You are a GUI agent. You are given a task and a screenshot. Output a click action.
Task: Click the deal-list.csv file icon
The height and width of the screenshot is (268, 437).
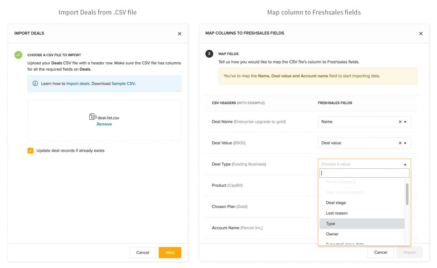[x=93, y=117]
